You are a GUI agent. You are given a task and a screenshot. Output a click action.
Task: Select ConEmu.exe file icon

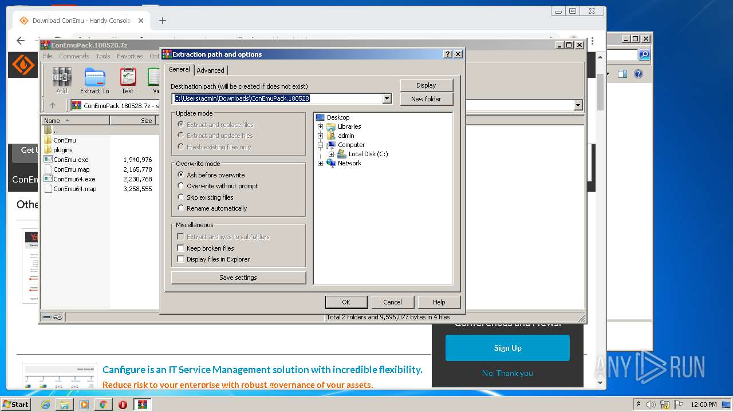pyautogui.click(x=48, y=160)
